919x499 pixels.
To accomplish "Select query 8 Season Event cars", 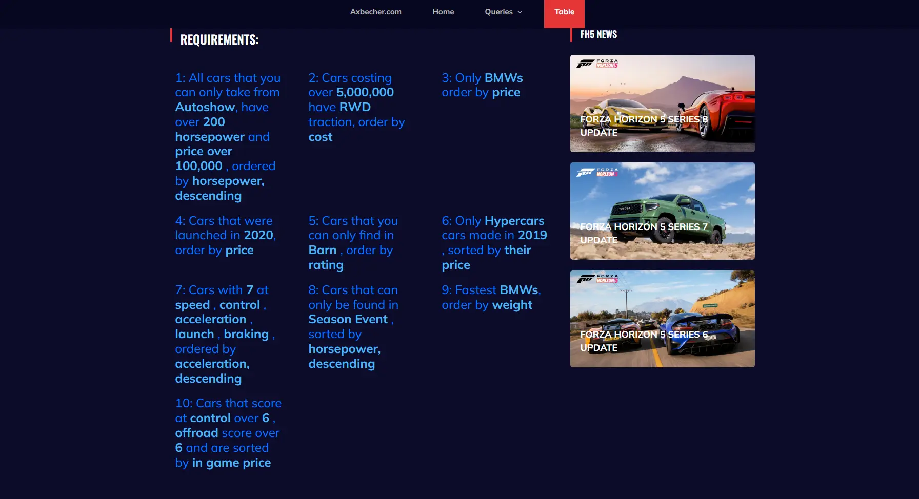I will [x=353, y=326].
